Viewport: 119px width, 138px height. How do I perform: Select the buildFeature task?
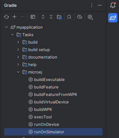(x=46, y=87)
